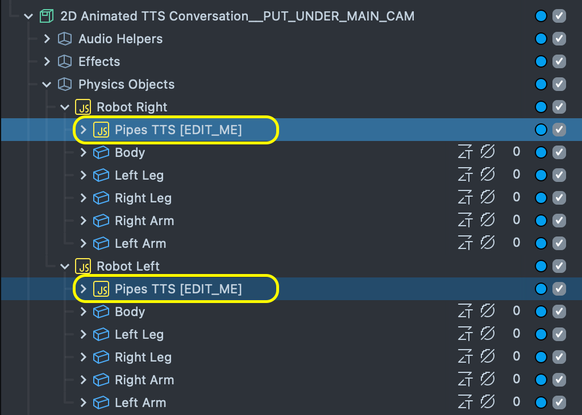Disable the Effects object checkbox
The width and height of the screenshot is (582, 415).
click(x=559, y=61)
